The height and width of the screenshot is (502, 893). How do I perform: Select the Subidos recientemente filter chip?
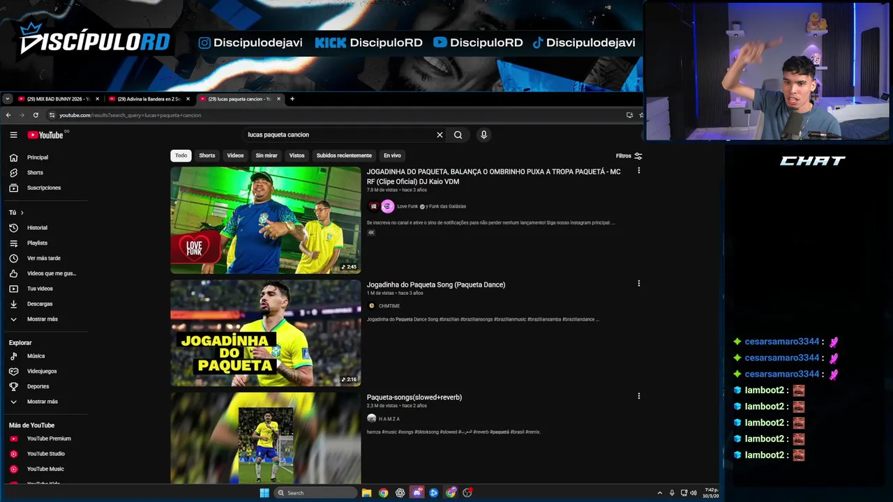click(x=344, y=155)
